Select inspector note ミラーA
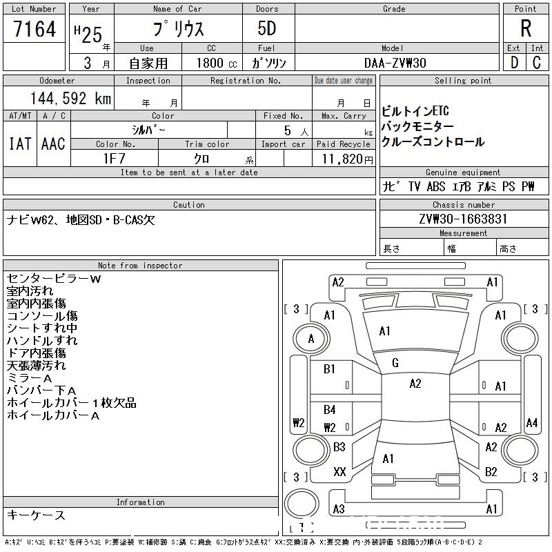This screenshot has width=552, height=552. (29, 378)
